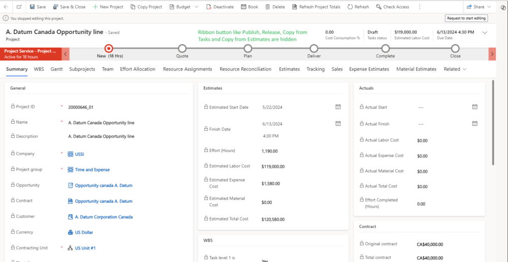
Task: Select the Quote stage circle
Action: coord(182,49)
